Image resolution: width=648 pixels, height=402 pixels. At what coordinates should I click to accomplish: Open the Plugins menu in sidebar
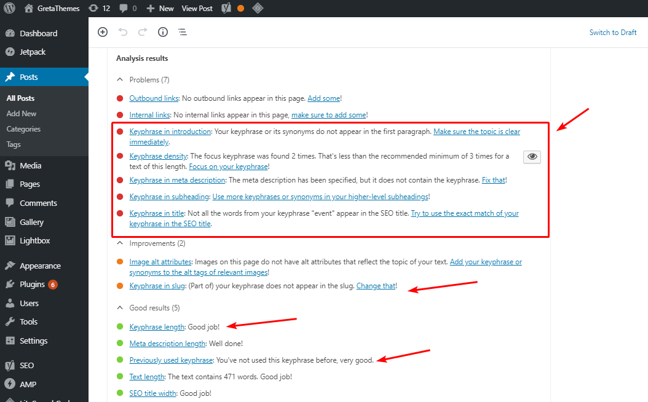pos(32,285)
